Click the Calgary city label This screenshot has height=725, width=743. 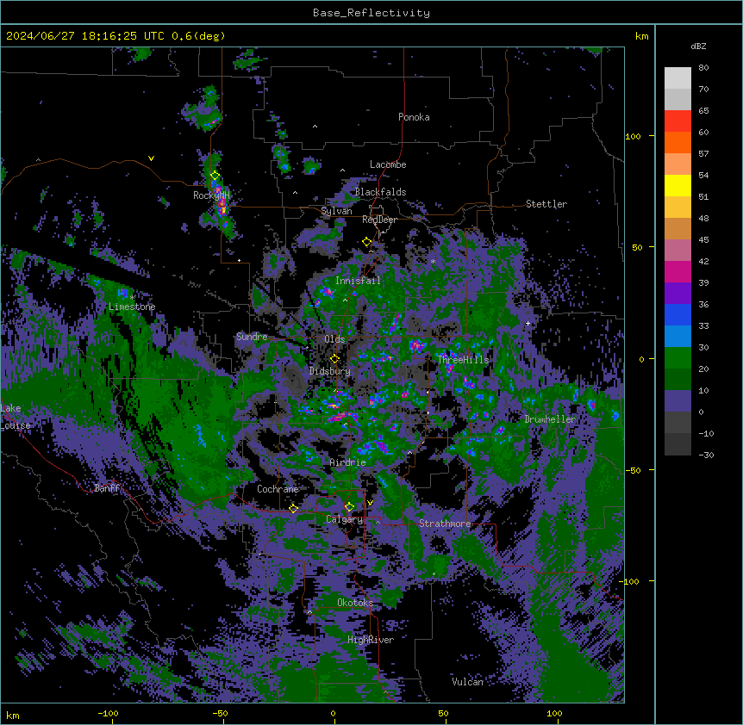click(344, 519)
